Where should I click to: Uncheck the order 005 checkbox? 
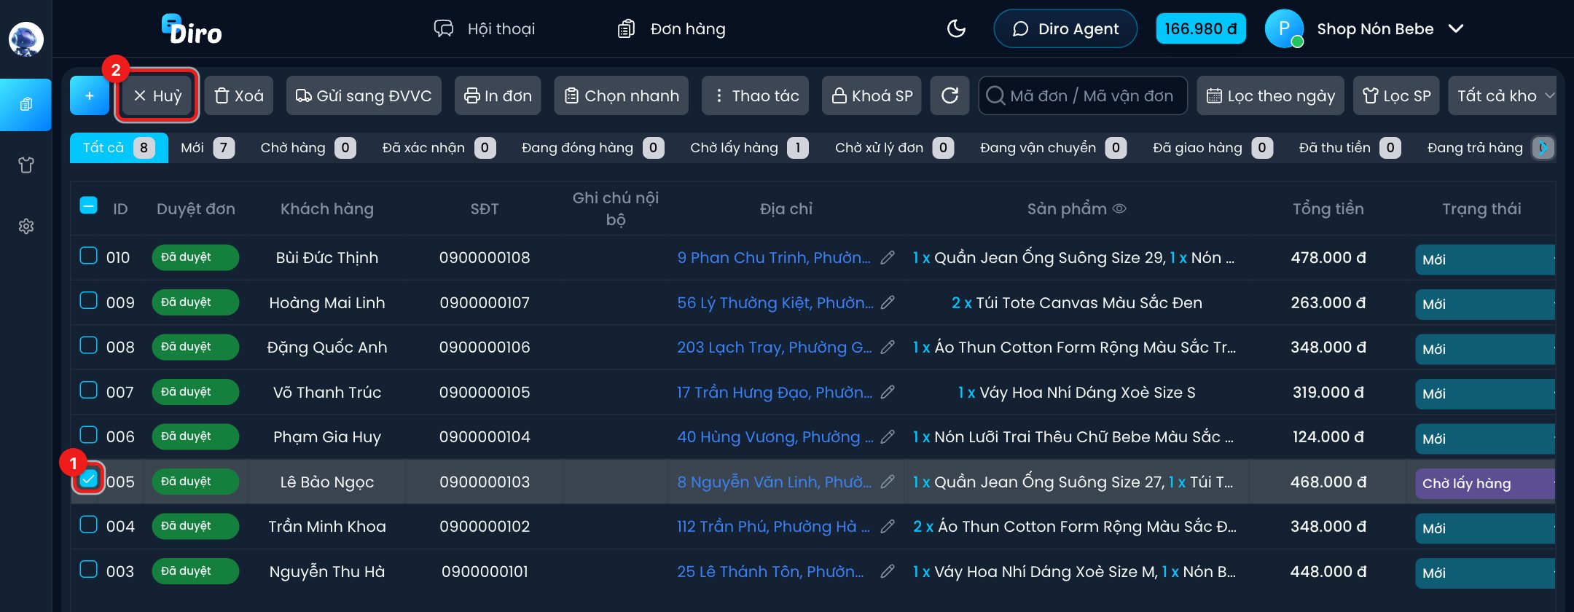(x=88, y=479)
